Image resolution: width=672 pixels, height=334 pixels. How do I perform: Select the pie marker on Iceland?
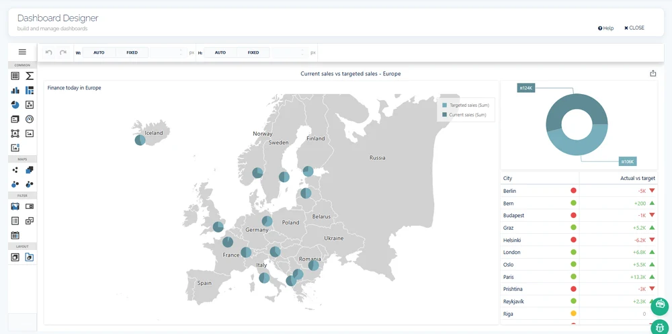(x=140, y=140)
